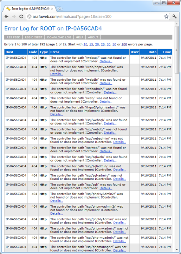Open Details for '/sql/webadmin/' error
181x254 pixels.
(120, 142)
